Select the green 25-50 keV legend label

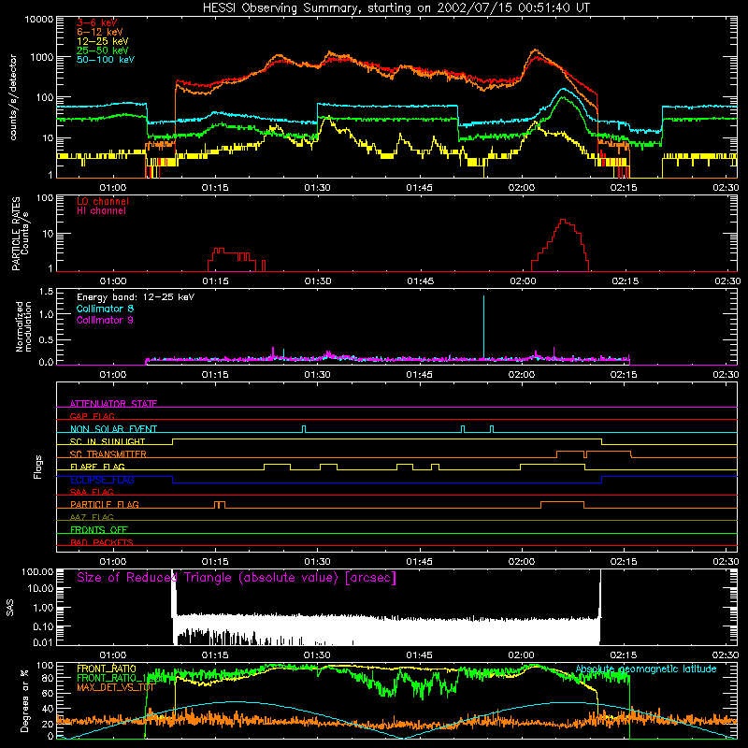102,50
